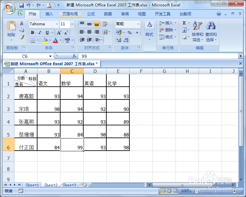Screen dimensions: 246x197
Task: Redo the last undone action
Action: pyautogui.click(x=38, y=5)
